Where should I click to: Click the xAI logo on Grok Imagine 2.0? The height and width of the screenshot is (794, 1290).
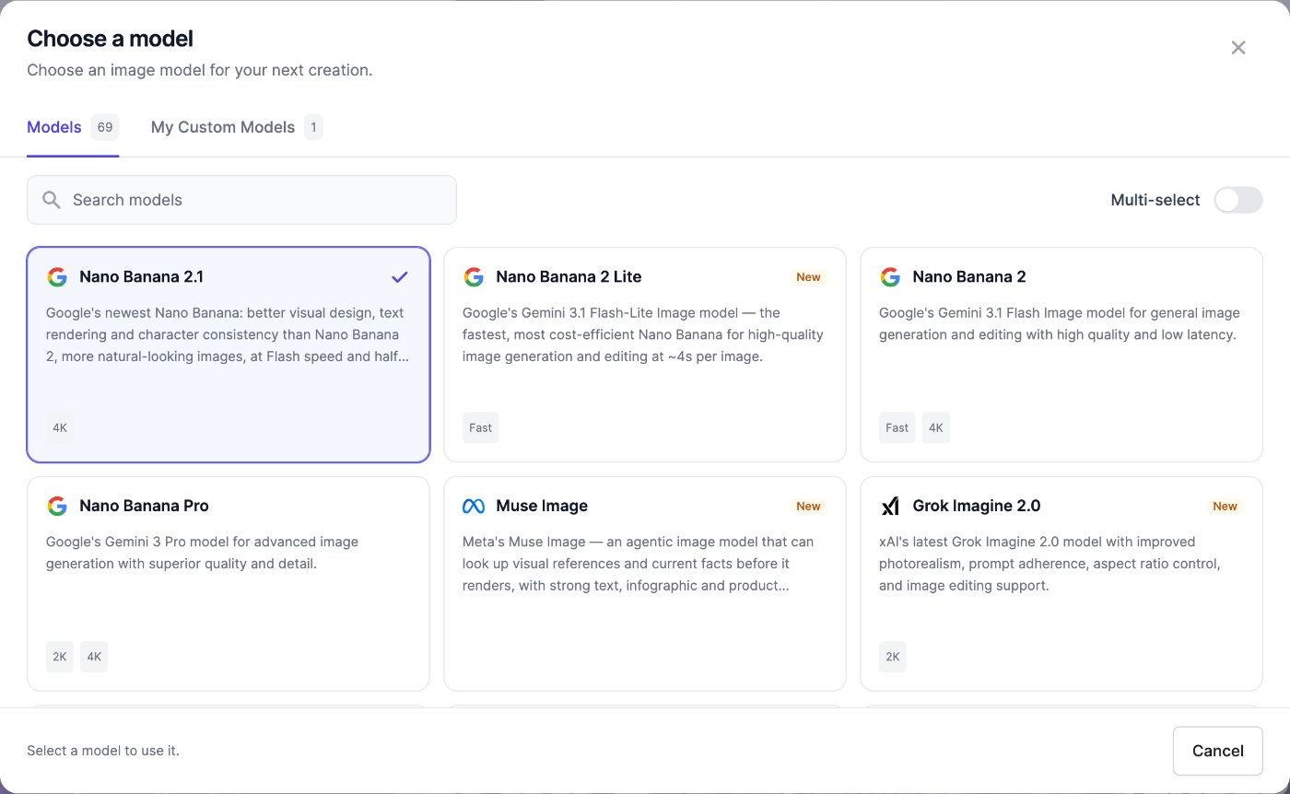pos(890,507)
